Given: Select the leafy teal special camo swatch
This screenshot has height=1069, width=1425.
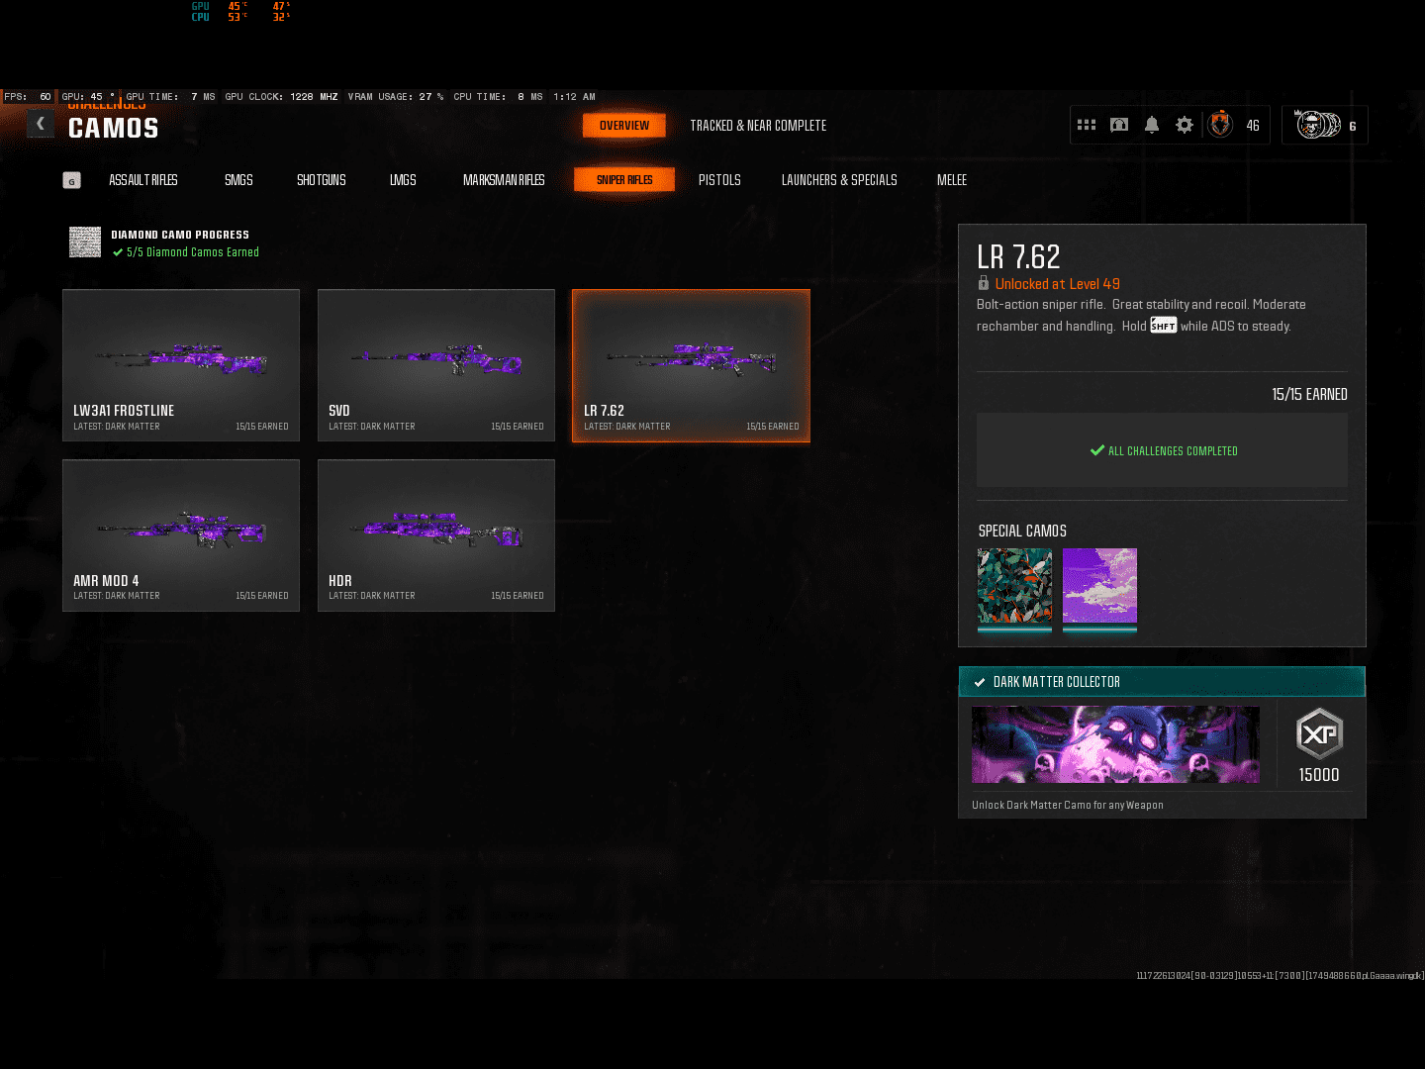Looking at the screenshot, I should pyautogui.click(x=1014, y=586).
